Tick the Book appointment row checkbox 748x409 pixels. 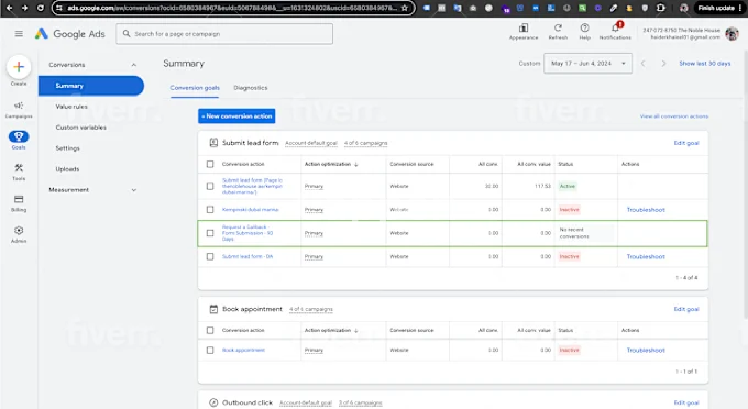coord(210,351)
